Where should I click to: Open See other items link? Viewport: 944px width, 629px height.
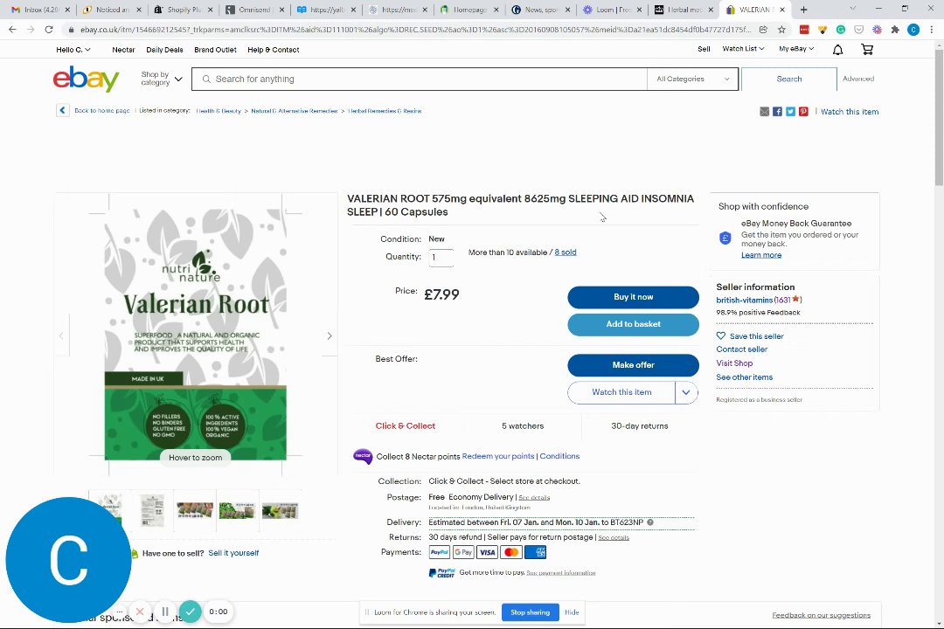click(x=744, y=377)
